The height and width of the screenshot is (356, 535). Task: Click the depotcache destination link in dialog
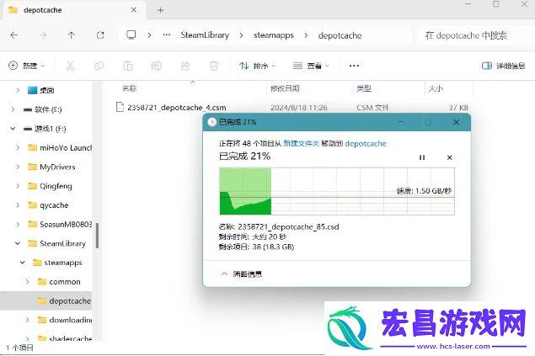click(x=366, y=143)
